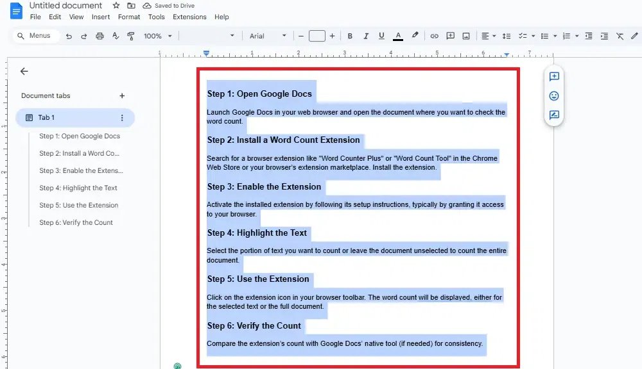Open the highlight color picker
This screenshot has height=369, width=642.
coord(415,35)
